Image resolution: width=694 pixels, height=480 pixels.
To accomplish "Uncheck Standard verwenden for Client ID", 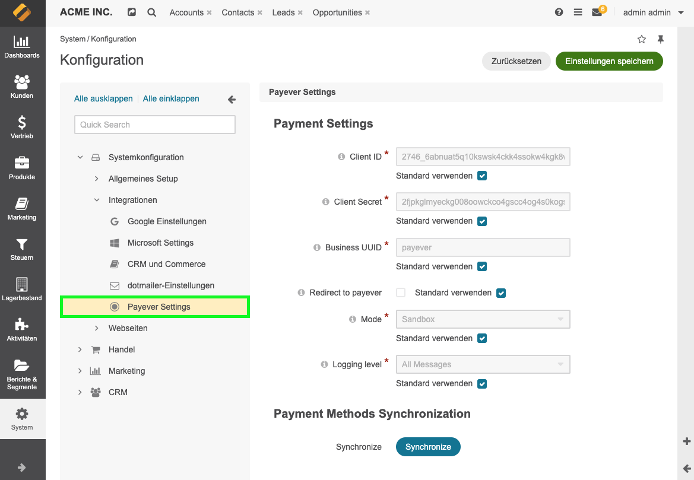I will 482,176.
